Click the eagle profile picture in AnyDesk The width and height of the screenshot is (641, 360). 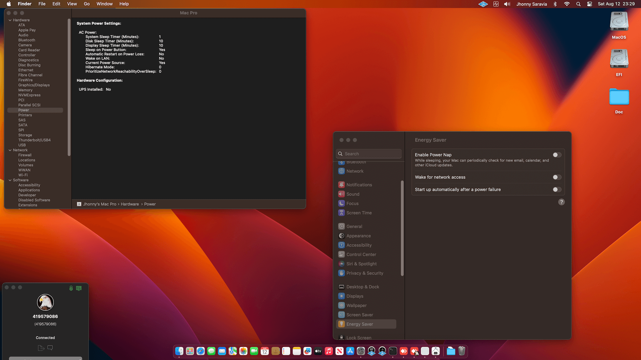coord(45,303)
